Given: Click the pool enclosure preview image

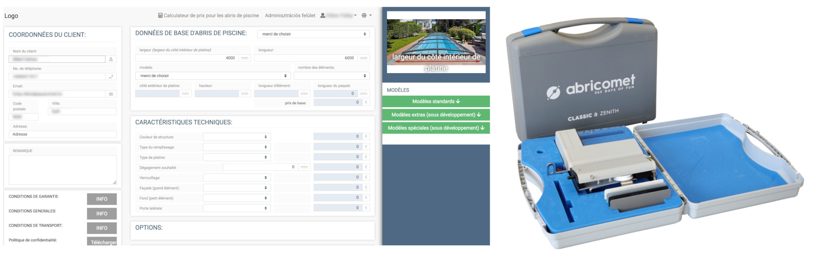Looking at the screenshot, I should click(436, 42).
